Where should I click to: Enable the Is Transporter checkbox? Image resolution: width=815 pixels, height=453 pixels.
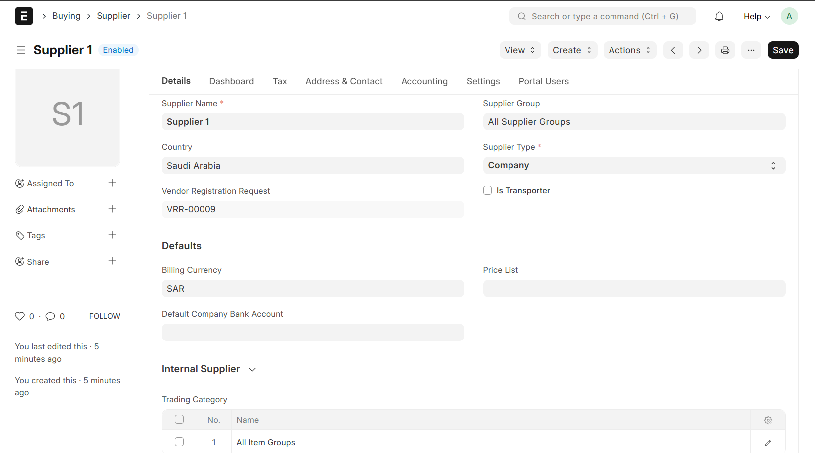(487, 191)
